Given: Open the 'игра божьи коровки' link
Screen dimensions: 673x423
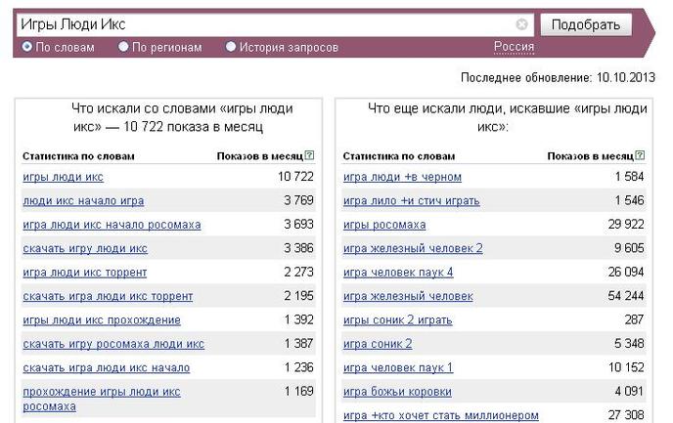Looking at the screenshot, I should [x=397, y=392].
